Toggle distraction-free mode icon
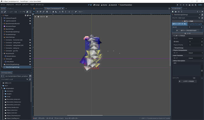The height and width of the screenshot is (120, 204). (x=169, y=9)
